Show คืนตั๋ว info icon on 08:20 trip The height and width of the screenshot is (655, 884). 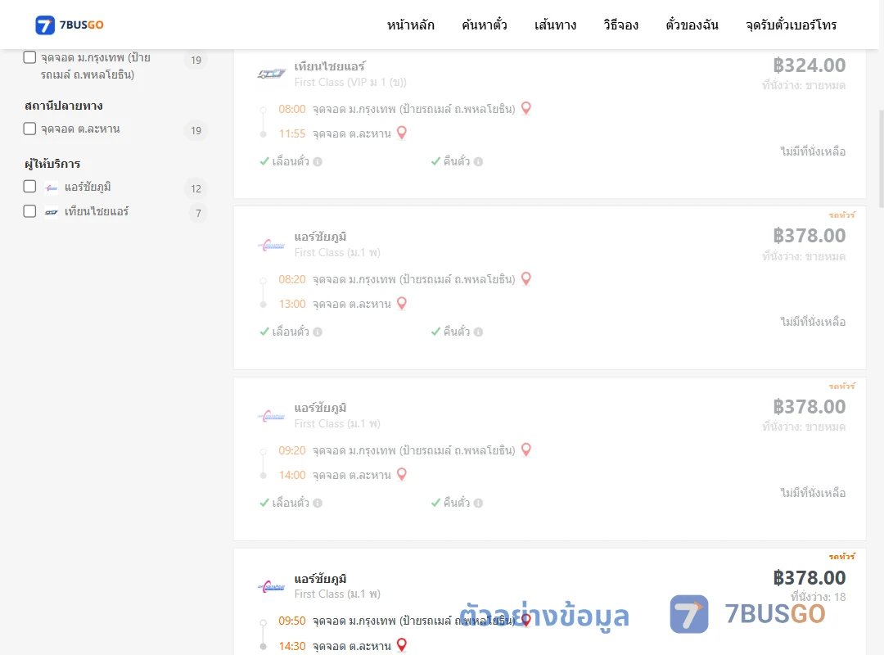coord(478,332)
